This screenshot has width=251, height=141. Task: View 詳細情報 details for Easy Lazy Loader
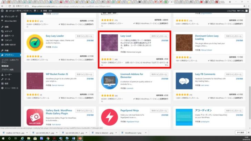tap(90, 41)
